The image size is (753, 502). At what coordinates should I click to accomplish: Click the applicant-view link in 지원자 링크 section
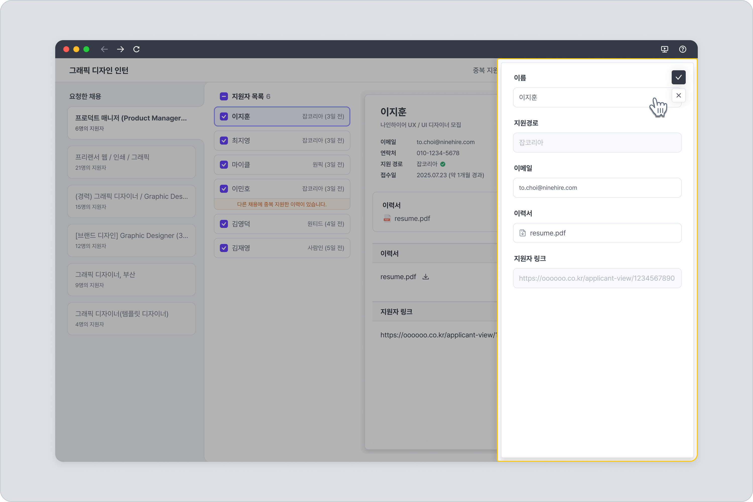click(x=438, y=335)
